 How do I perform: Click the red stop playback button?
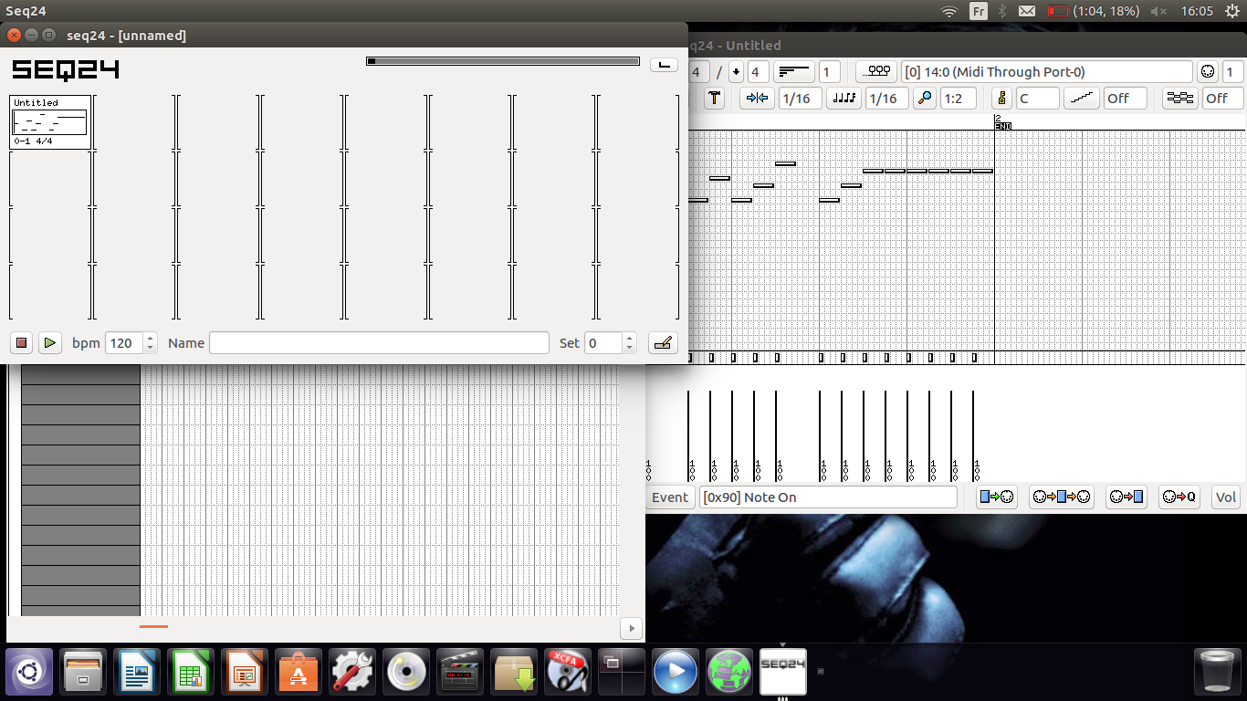(23, 343)
